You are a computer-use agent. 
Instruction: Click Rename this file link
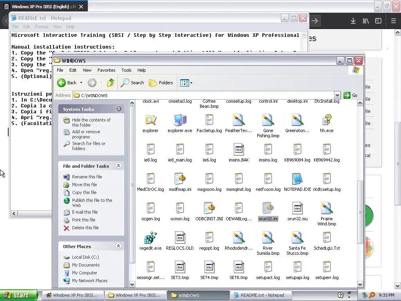point(87,177)
